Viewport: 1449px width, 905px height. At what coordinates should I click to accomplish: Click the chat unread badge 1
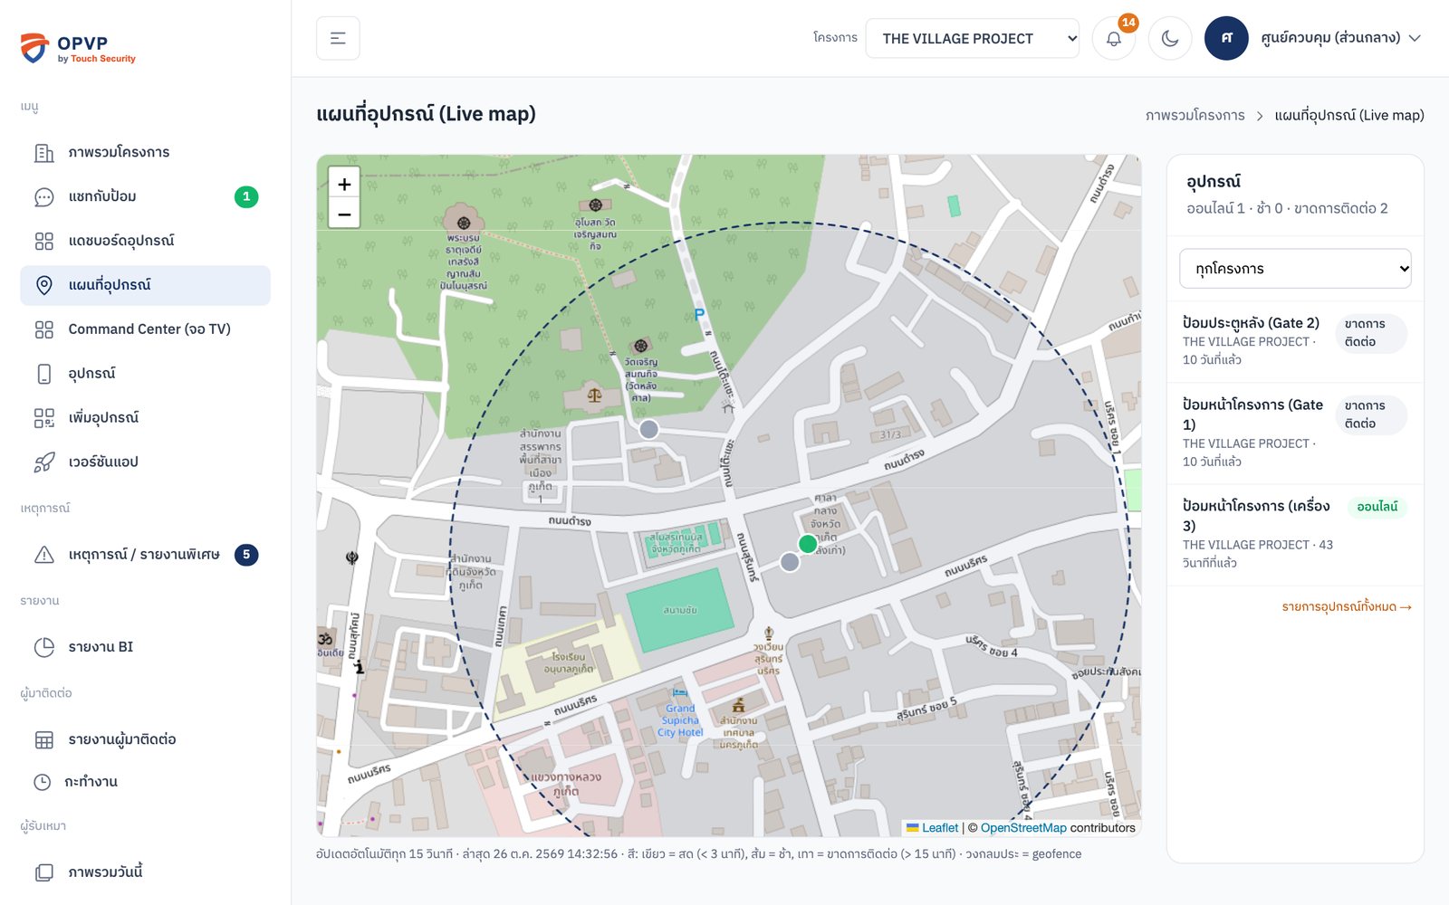(246, 196)
